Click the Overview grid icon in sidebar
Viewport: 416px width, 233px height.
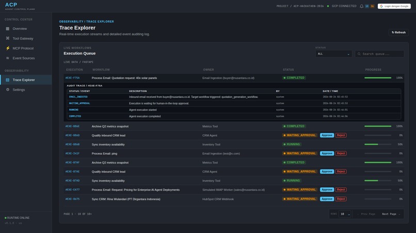pyautogui.click(x=7, y=29)
